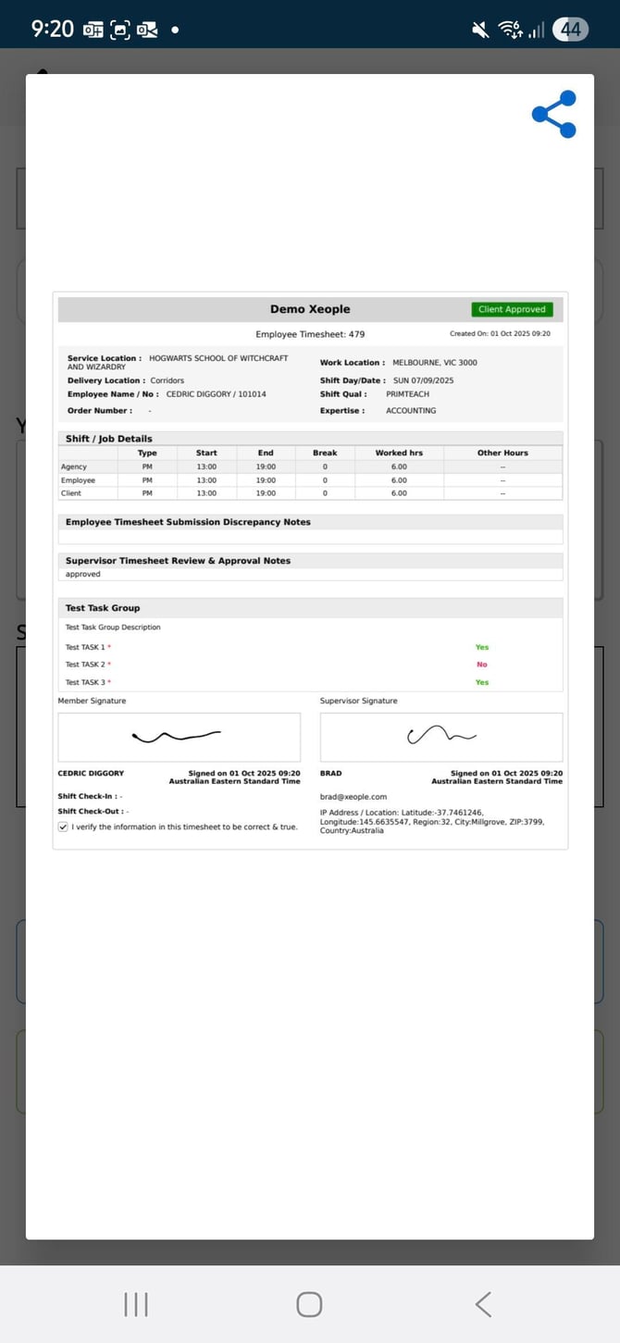This screenshot has width=620, height=1343.
Task: Tap the home navigation button
Action: 309,1304
